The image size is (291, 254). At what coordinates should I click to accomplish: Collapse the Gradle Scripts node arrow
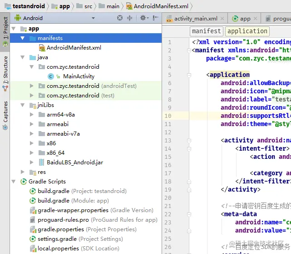13,182
